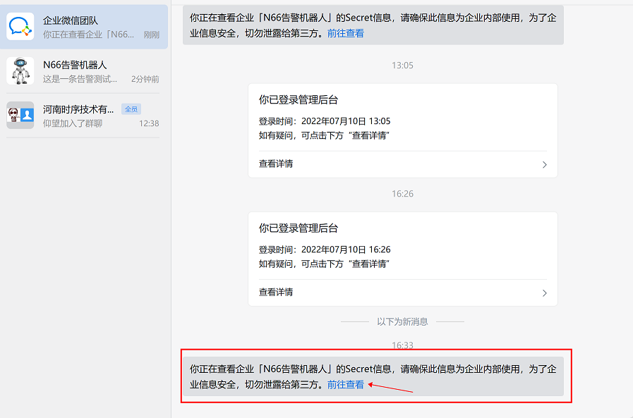Open 查看详情 on the 16:26 login card
Image resolution: width=633 pixels, height=418 pixels.
pyautogui.click(x=276, y=293)
